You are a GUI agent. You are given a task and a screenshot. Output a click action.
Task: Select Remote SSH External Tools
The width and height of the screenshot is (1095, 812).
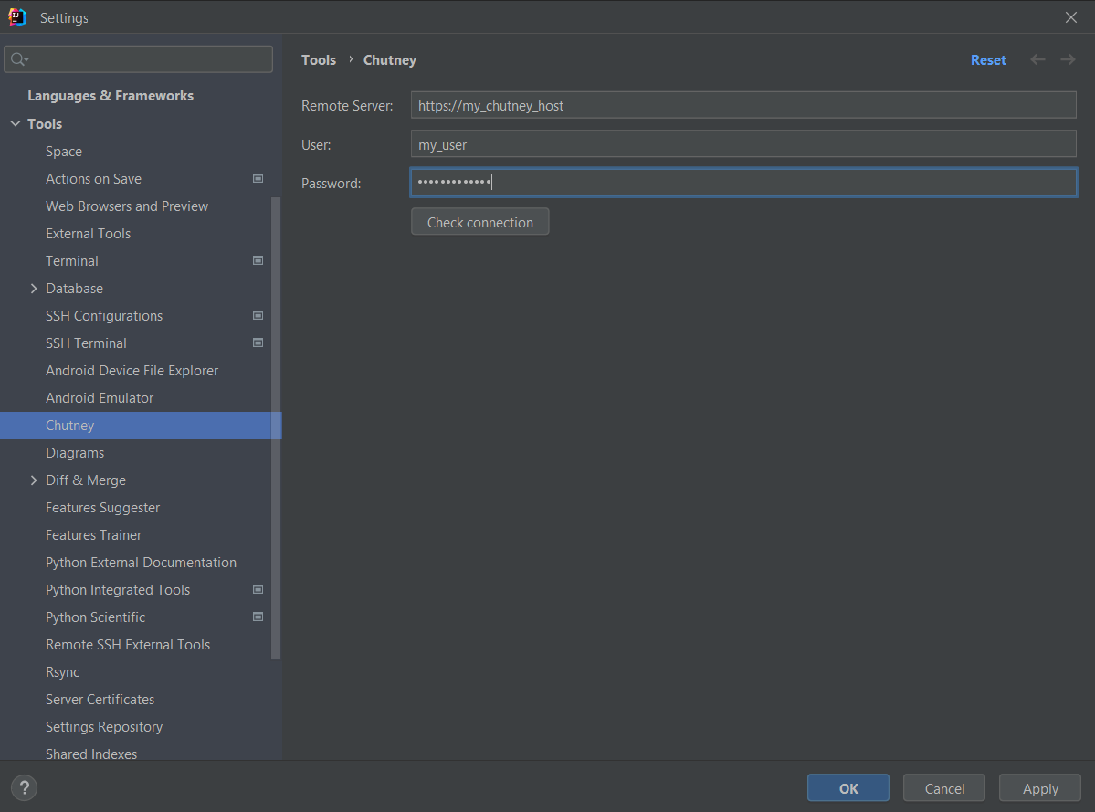click(x=128, y=645)
